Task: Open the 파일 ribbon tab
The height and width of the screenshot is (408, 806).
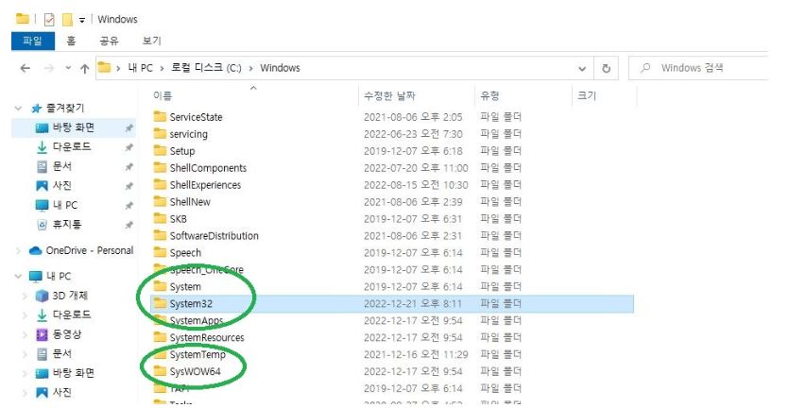Action: point(33,42)
